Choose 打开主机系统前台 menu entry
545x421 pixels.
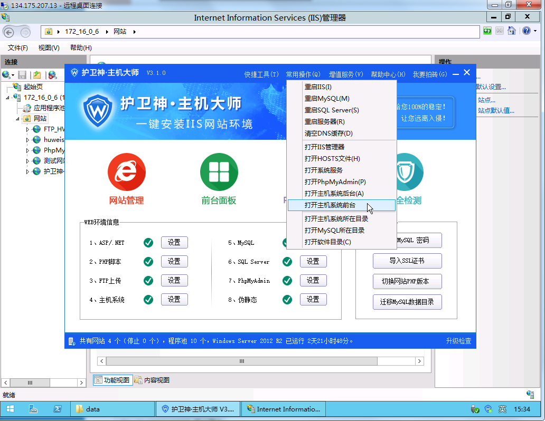pos(342,205)
